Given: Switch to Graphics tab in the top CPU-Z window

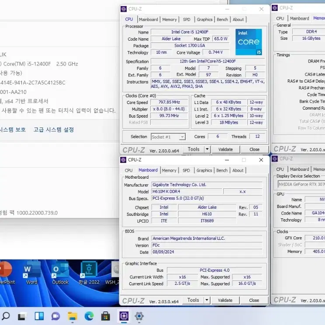Looking at the screenshot, I should (x=204, y=20).
